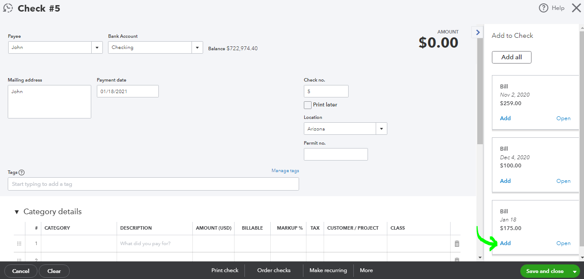Click the Mailing address text box

(49, 102)
